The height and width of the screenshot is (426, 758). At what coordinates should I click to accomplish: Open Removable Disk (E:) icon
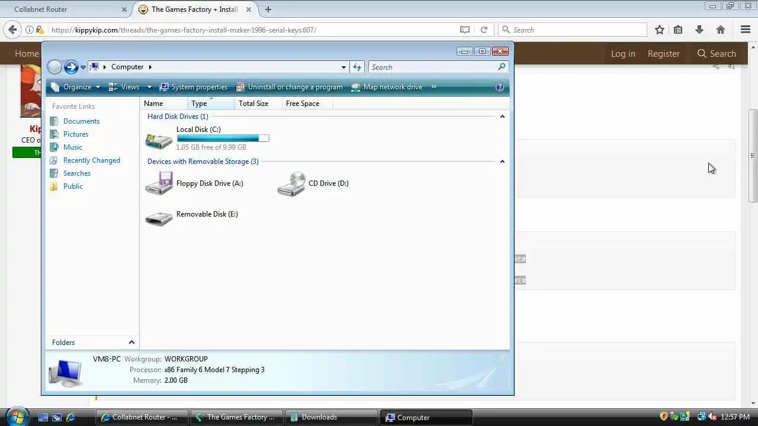coord(159,218)
